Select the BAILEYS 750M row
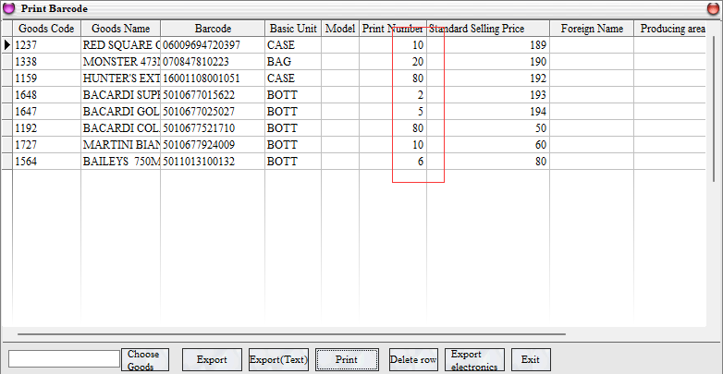This screenshot has width=723, height=374. click(x=120, y=162)
